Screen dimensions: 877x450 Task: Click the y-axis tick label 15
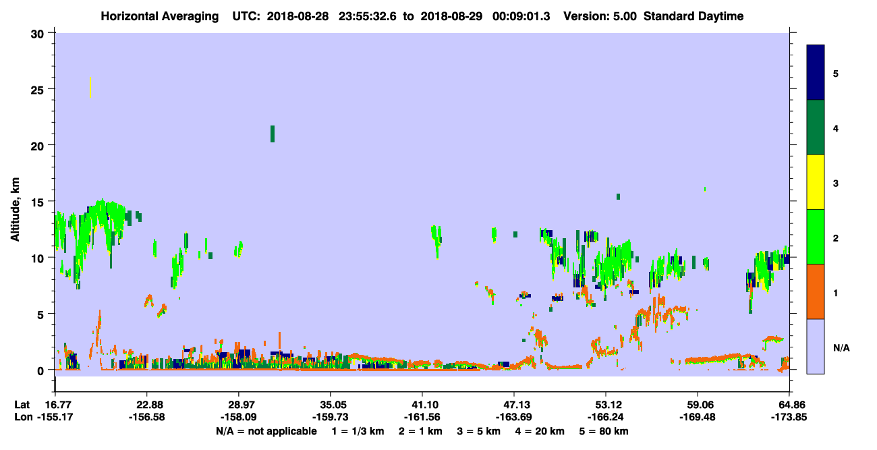(x=39, y=202)
